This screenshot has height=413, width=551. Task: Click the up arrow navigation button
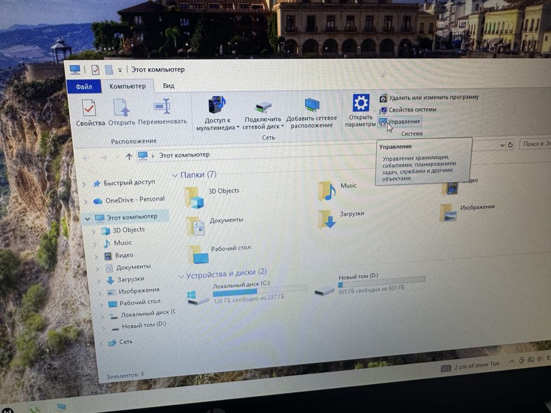click(x=129, y=156)
